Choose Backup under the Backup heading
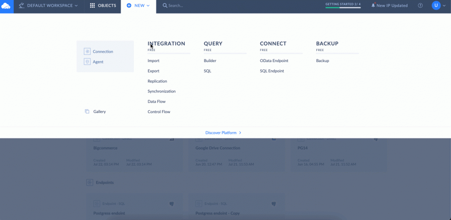Viewport: 451px width, 220px height. point(322,61)
